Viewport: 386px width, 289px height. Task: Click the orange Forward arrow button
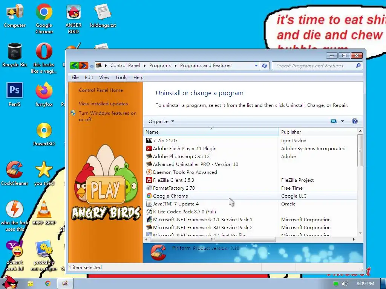[x=83, y=65]
